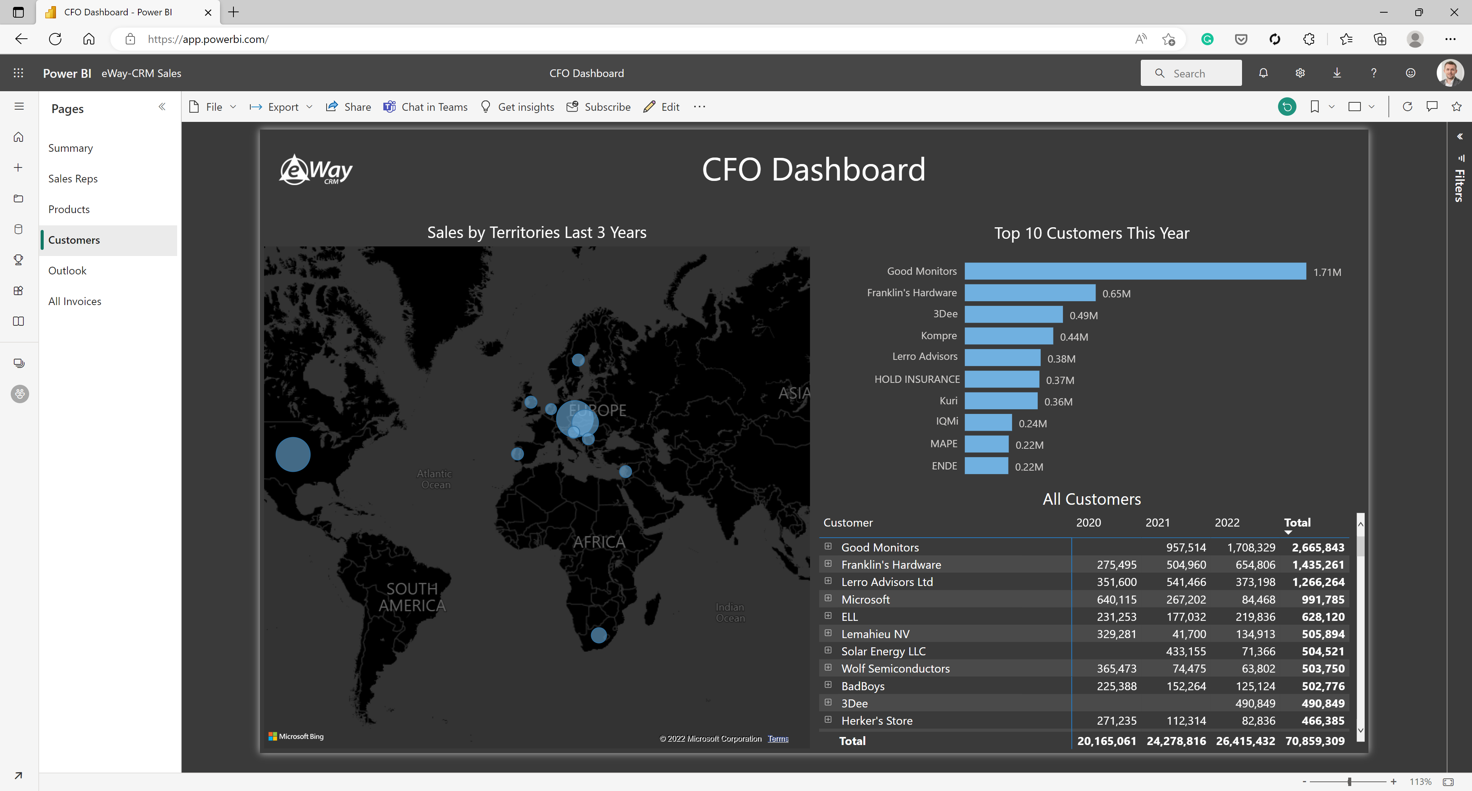Viewport: 1472px width, 791px height.
Task: Open the Outlook page
Action: click(x=108, y=271)
